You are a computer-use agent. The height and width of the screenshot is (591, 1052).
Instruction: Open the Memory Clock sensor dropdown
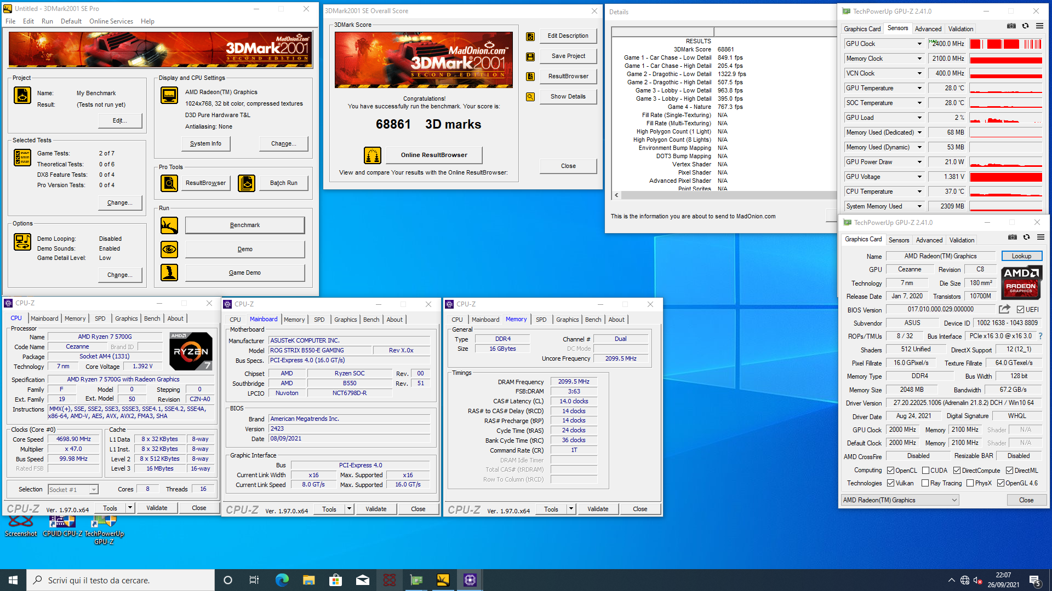(919, 59)
